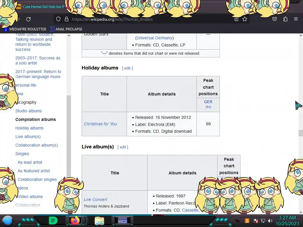Open the network tray icon
Image resolution: width=303 pixels, height=227 pixels.
point(263,220)
